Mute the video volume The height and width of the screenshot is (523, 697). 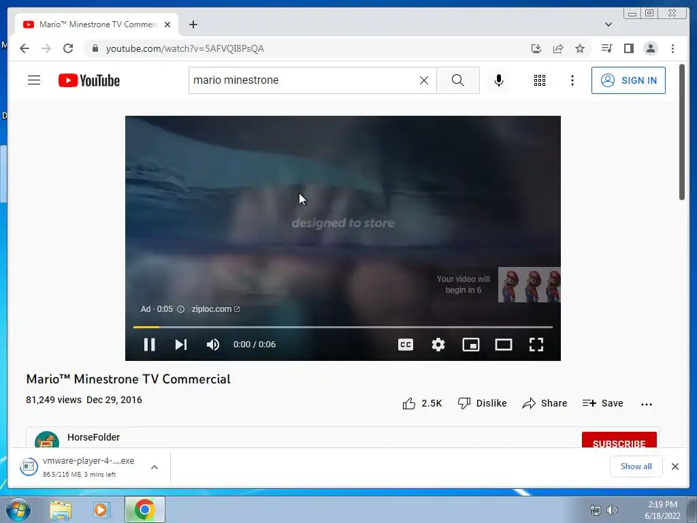213,344
